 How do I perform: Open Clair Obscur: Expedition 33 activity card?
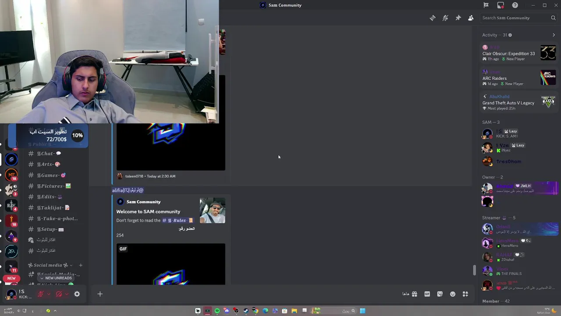[x=519, y=53]
